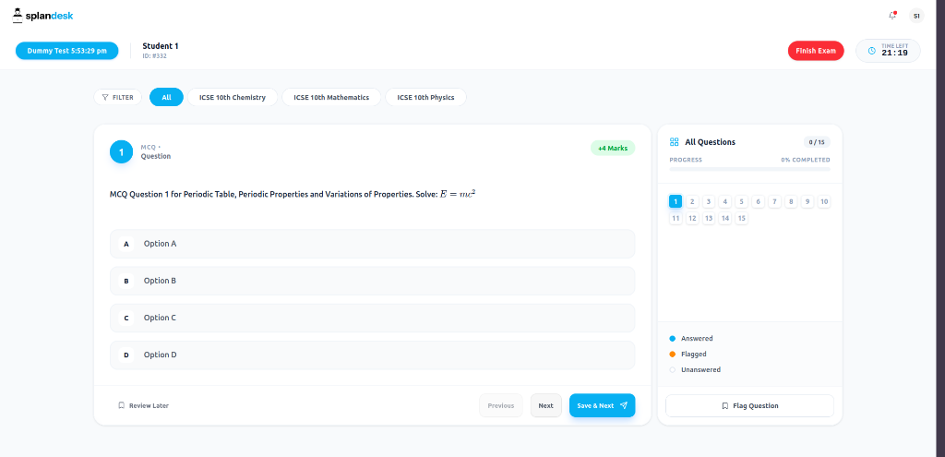Click the +4 Marks badge
This screenshot has width=945, height=457.
[x=613, y=148]
